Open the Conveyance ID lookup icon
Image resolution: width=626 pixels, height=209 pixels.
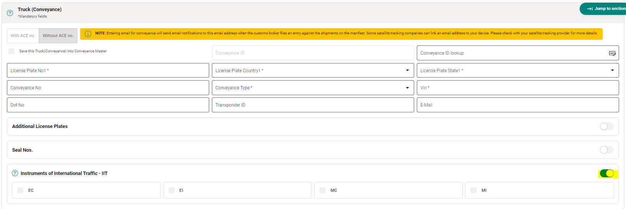[x=612, y=53]
